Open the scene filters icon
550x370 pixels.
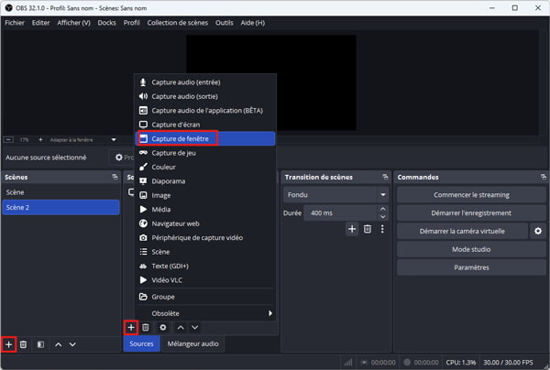point(40,344)
